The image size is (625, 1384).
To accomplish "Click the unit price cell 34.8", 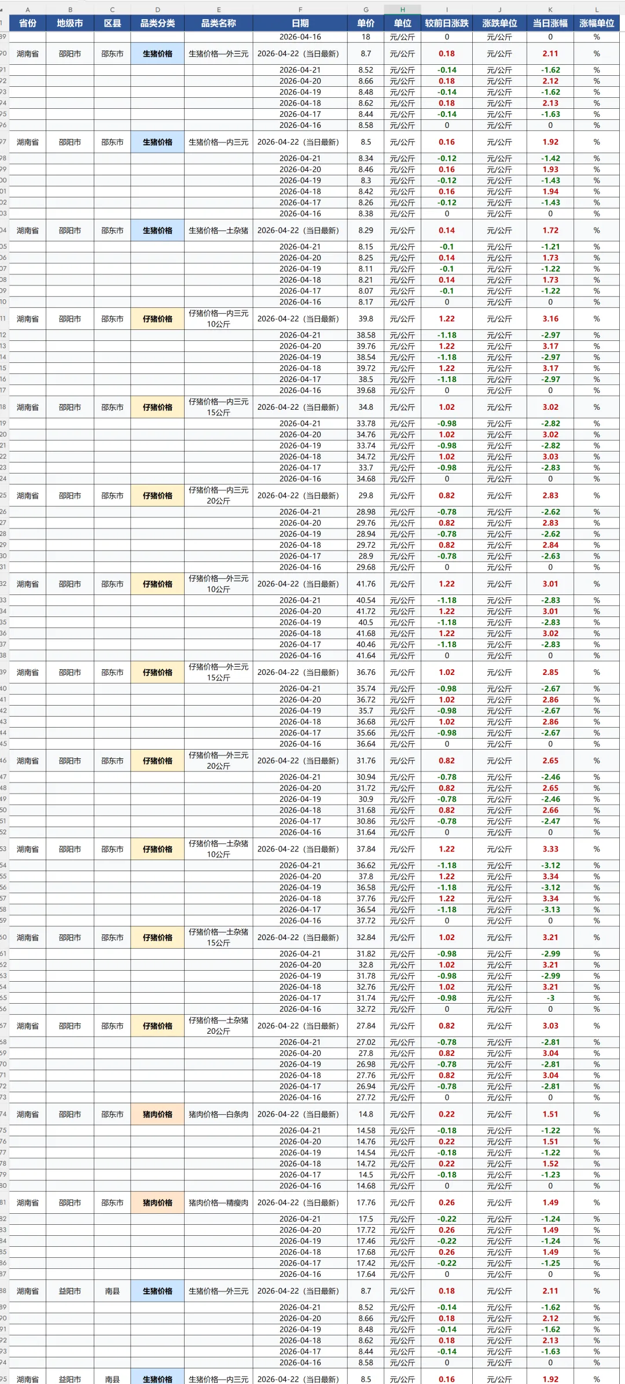I will click(366, 407).
